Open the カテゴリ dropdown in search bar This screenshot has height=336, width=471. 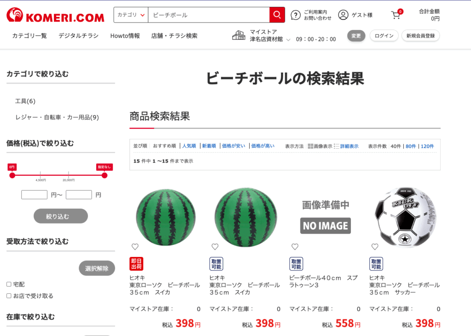pyautogui.click(x=131, y=15)
